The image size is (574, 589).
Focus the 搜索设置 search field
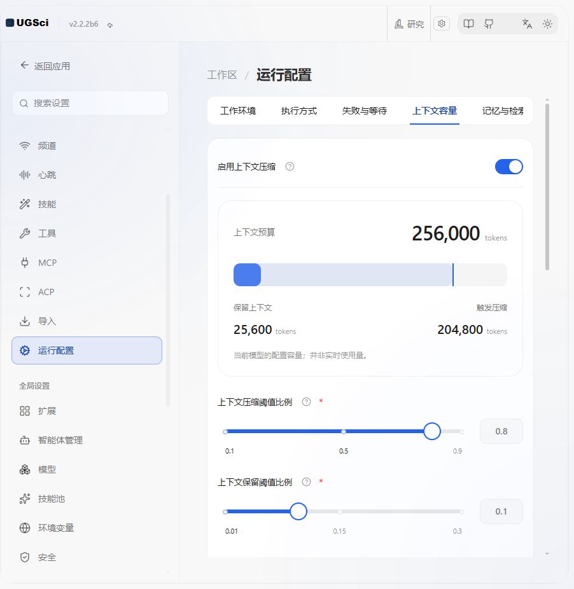90,103
